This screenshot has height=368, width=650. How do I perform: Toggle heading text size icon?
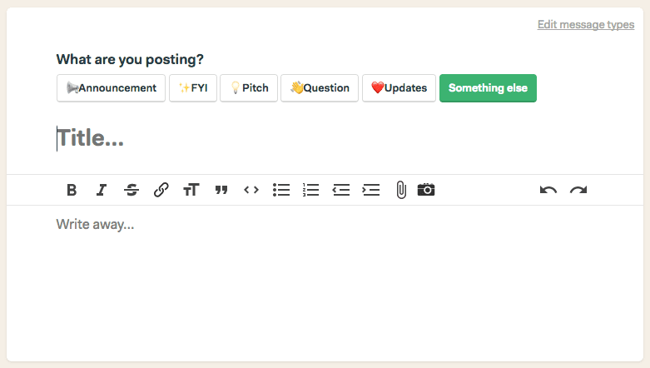191,190
